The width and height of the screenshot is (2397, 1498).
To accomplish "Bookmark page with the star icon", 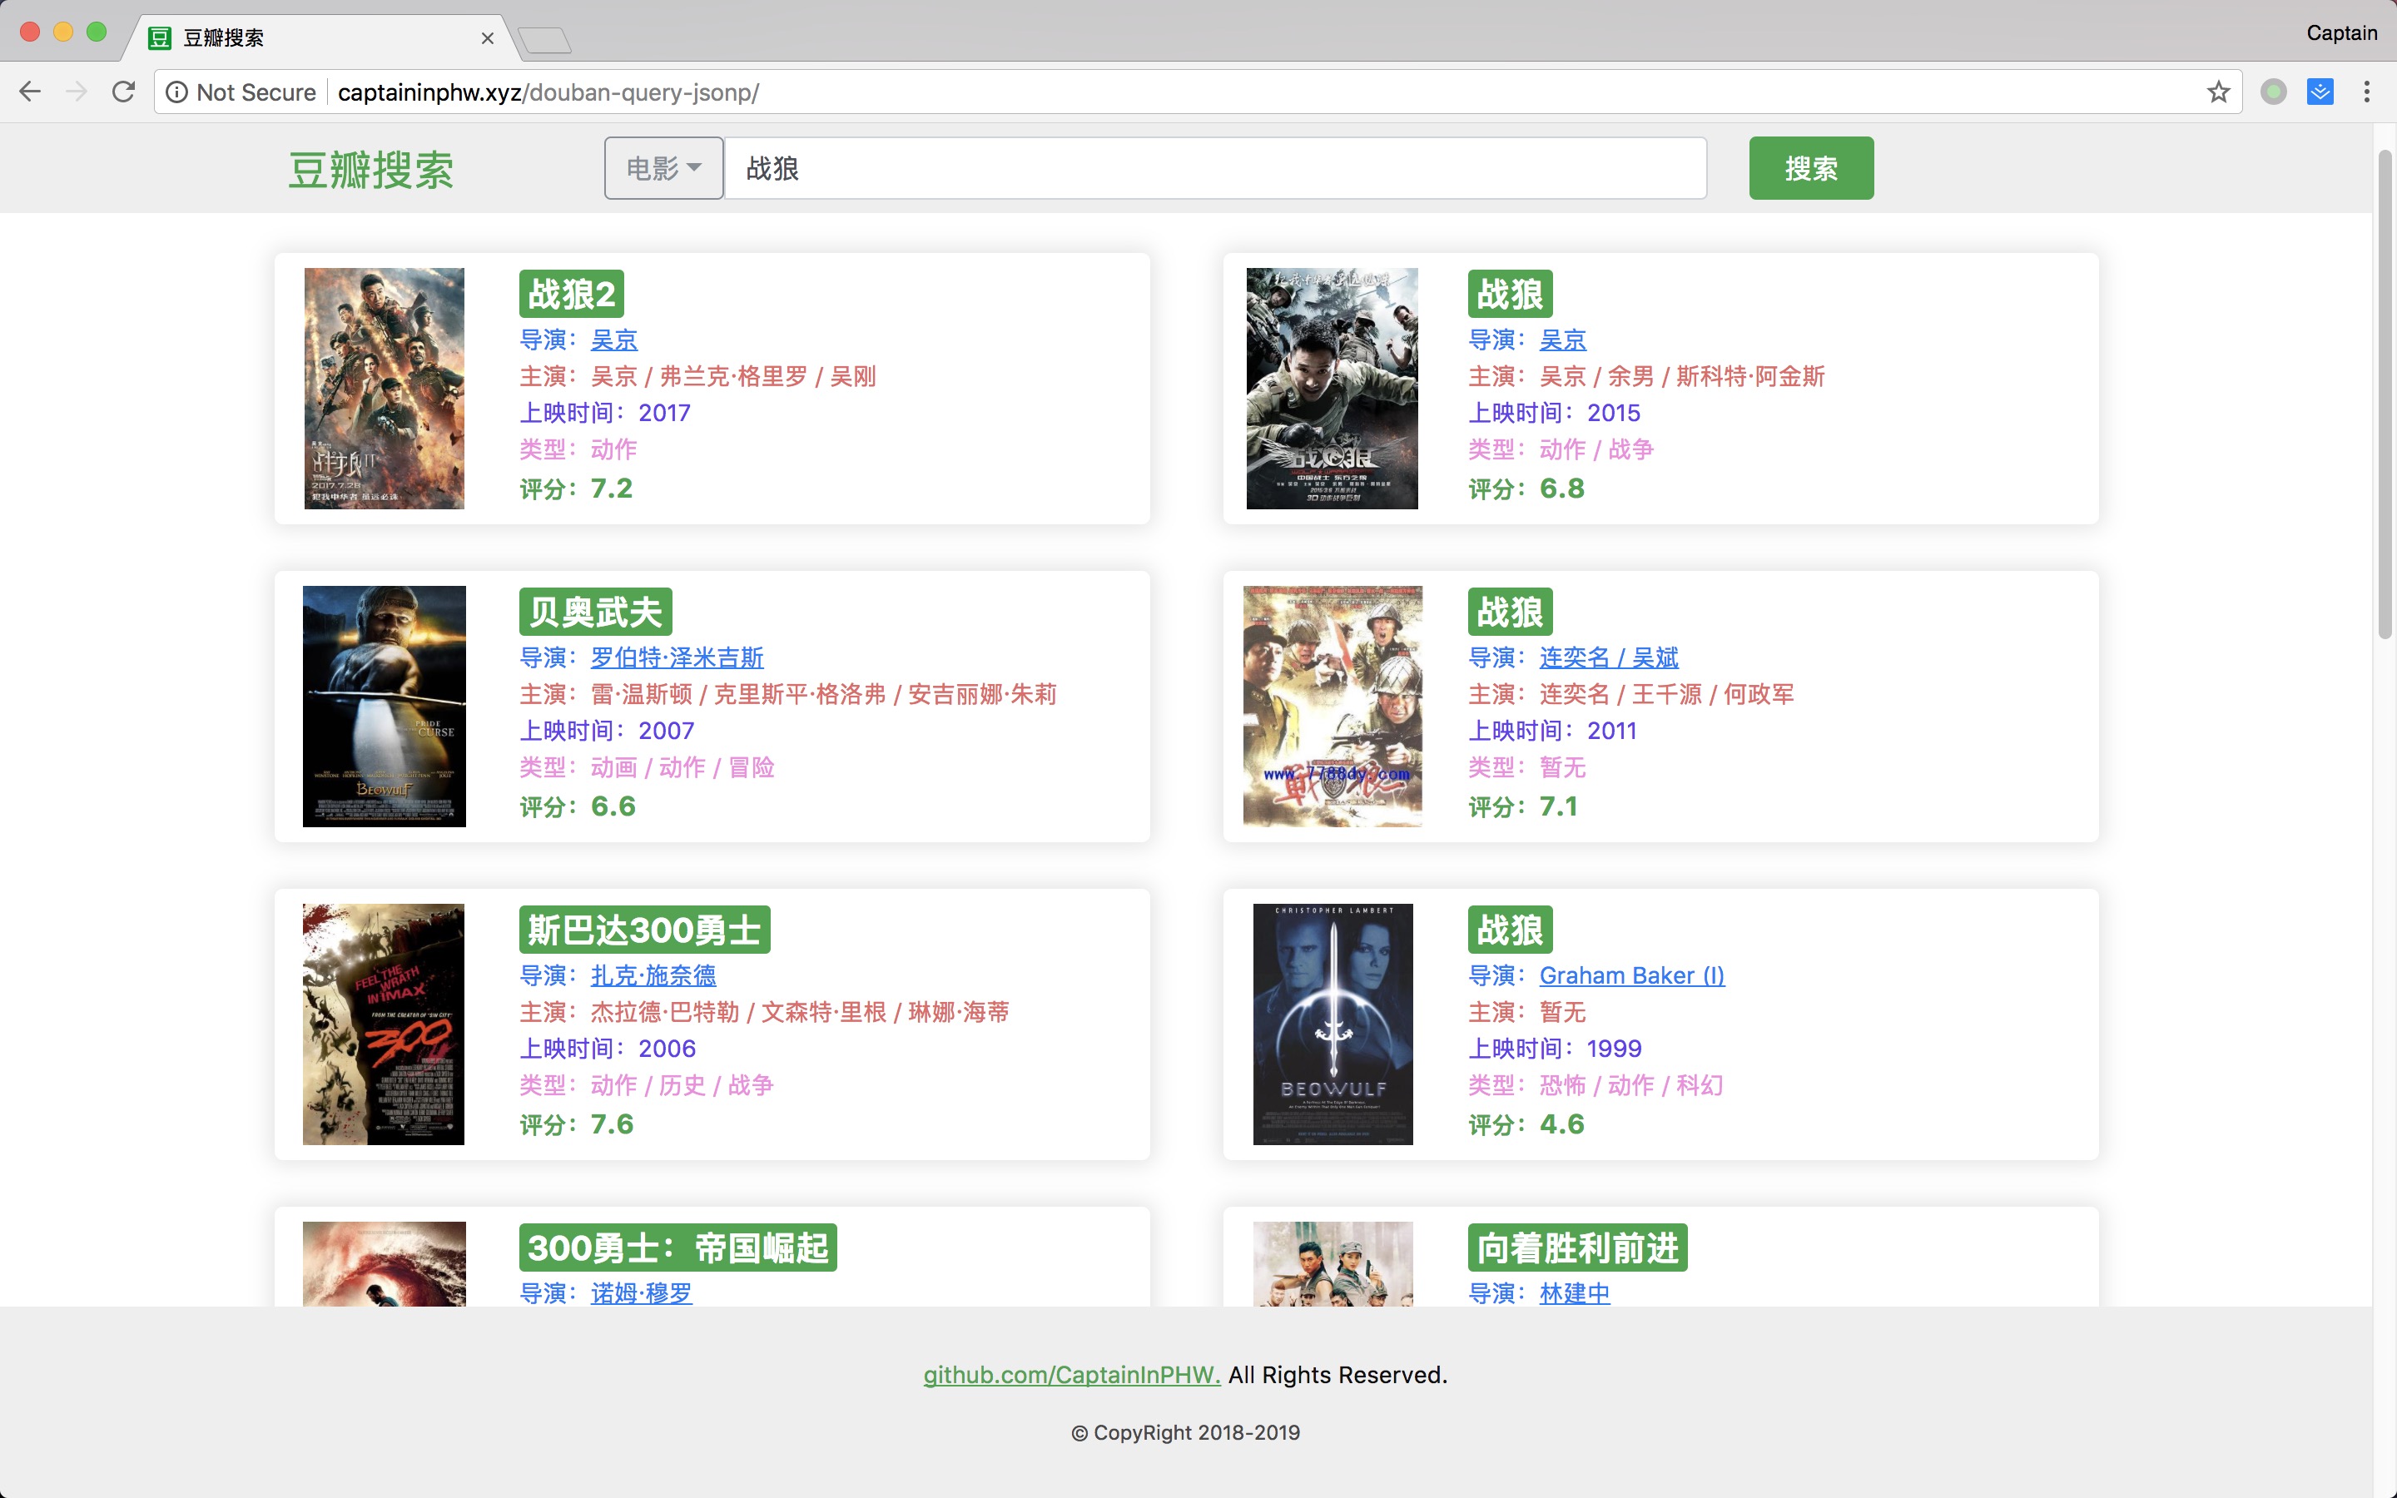I will point(2218,92).
